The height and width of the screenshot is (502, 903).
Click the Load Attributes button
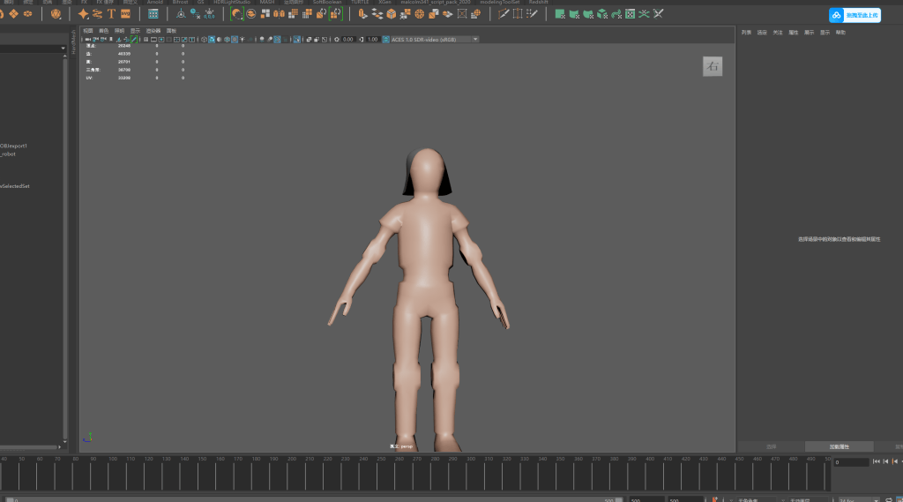[840, 446]
